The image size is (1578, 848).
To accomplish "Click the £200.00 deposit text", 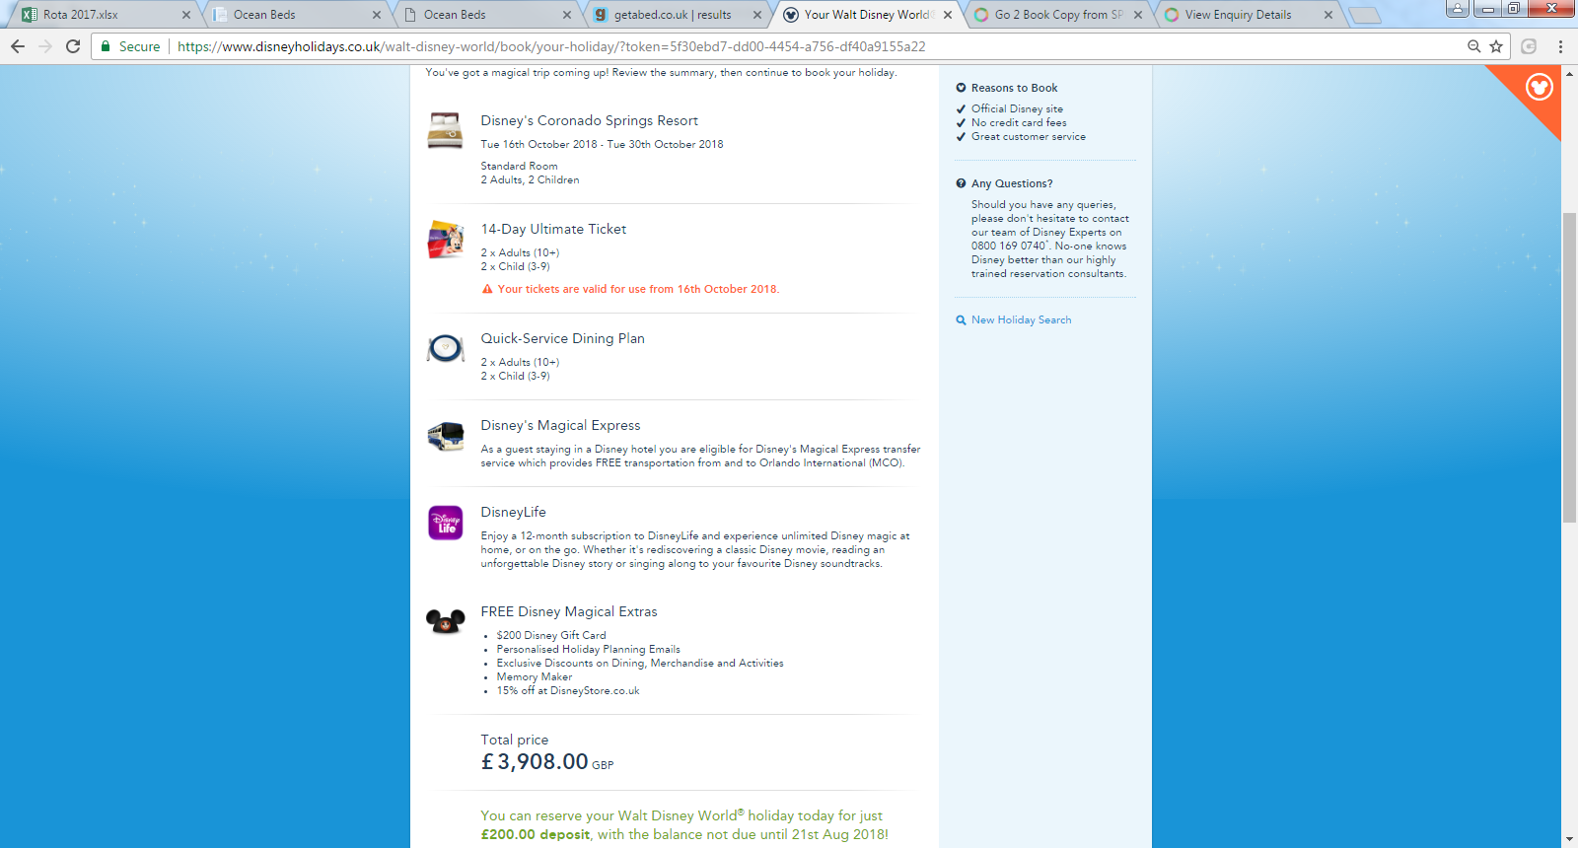I will pyautogui.click(x=536, y=834).
